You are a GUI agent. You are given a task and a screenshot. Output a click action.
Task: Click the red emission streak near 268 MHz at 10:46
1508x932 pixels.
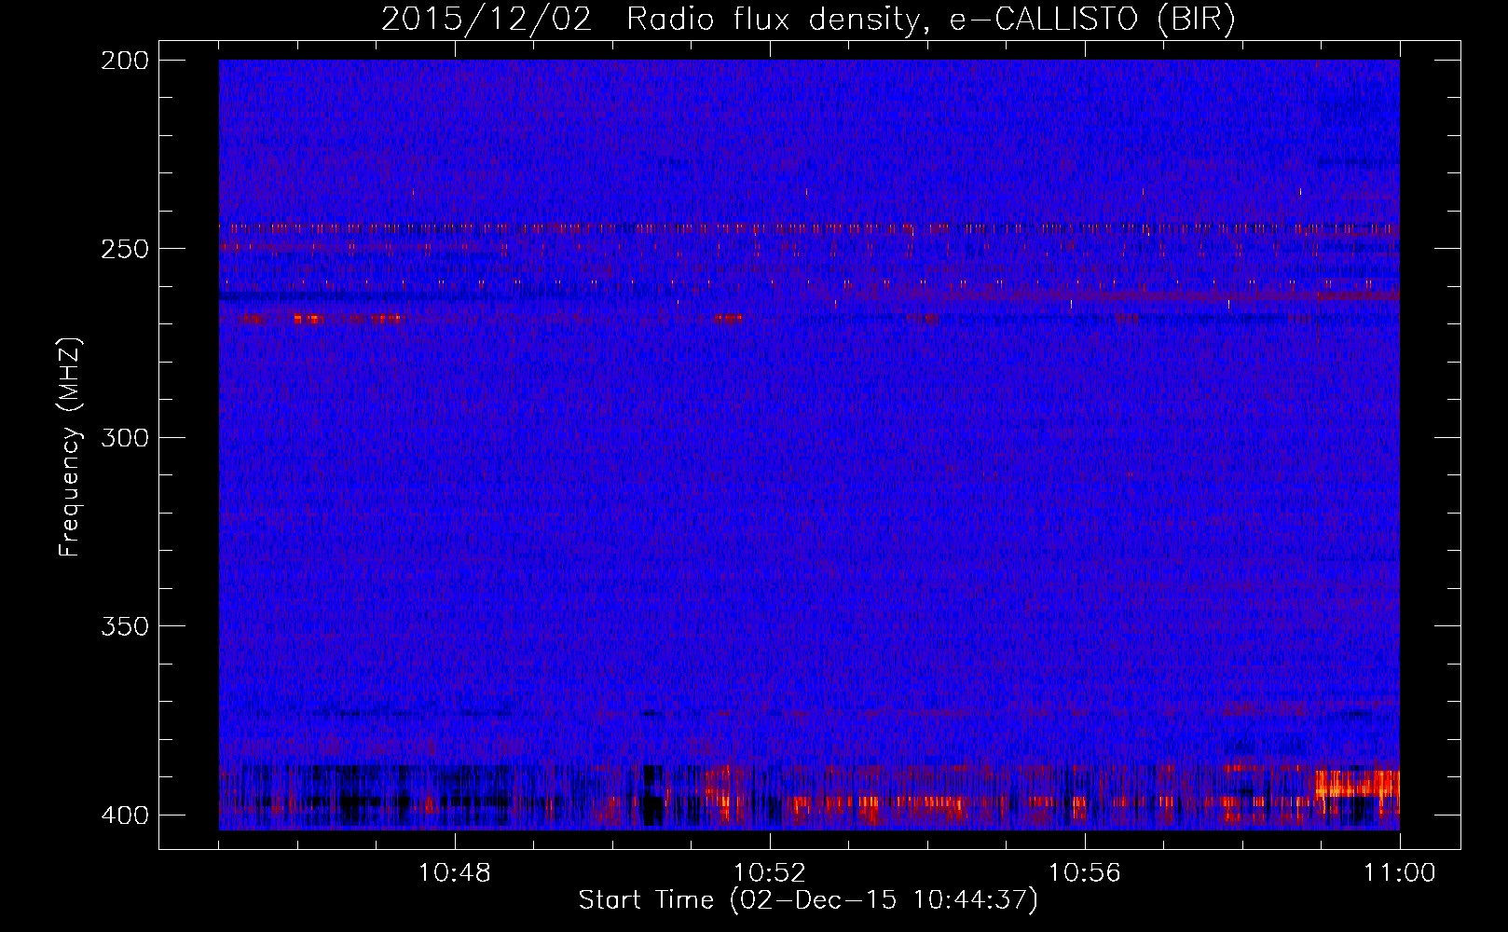pos(308,319)
